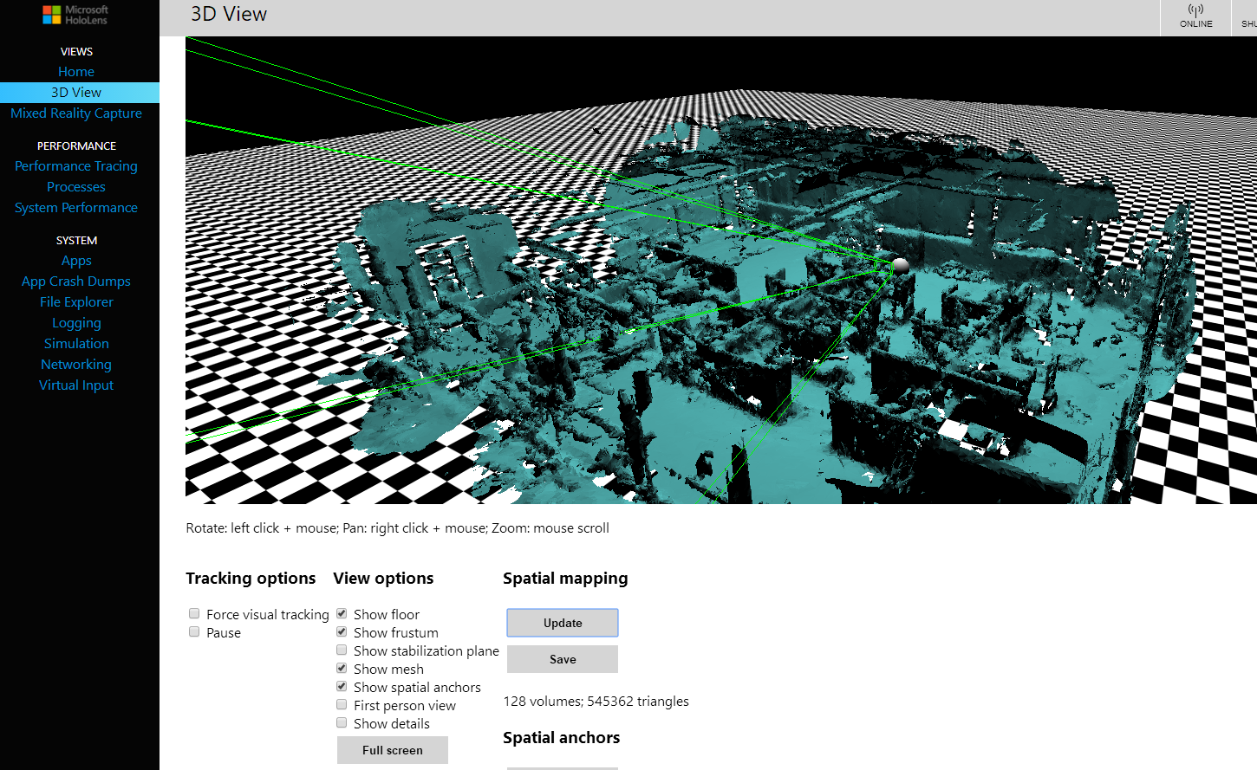Open System Performance page
This screenshot has height=770, width=1257.
click(x=76, y=208)
